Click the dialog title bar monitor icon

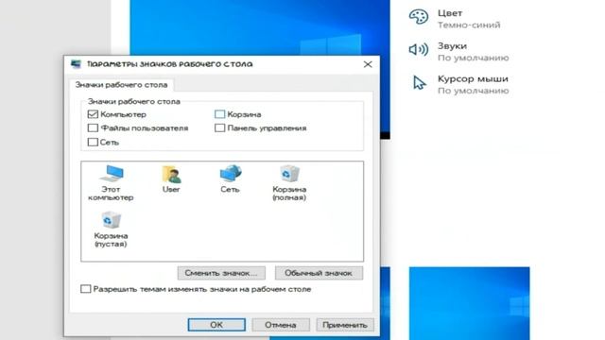[76, 64]
